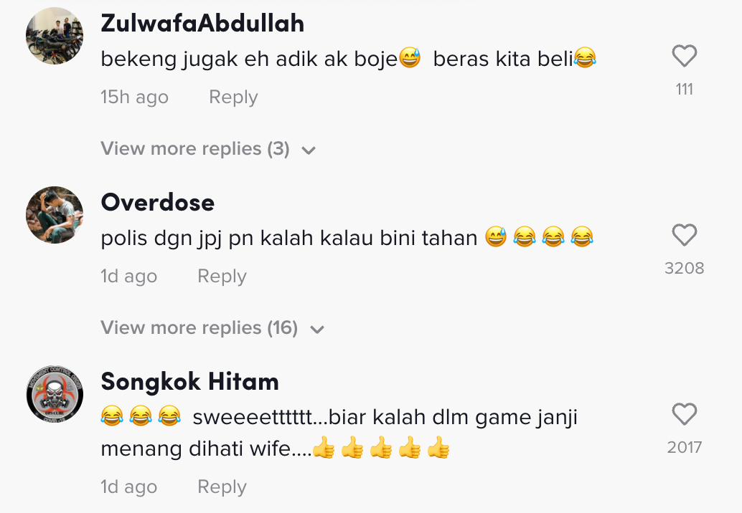This screenshot has width=742, height=513.
Task: Visit the ZulwafaAbdullah username link
Action: (202, 23)
